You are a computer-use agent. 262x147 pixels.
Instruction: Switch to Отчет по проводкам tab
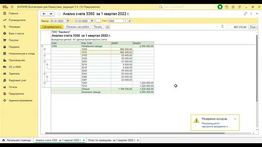click(x=111, y=140)
